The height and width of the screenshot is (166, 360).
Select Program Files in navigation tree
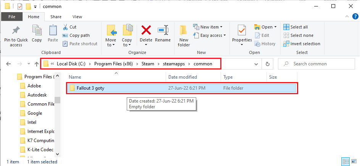(36, 77)
